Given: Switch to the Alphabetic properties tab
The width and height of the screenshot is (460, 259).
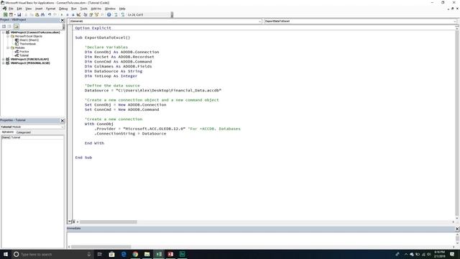Looking at the screenshot, I should click(8, 132).
